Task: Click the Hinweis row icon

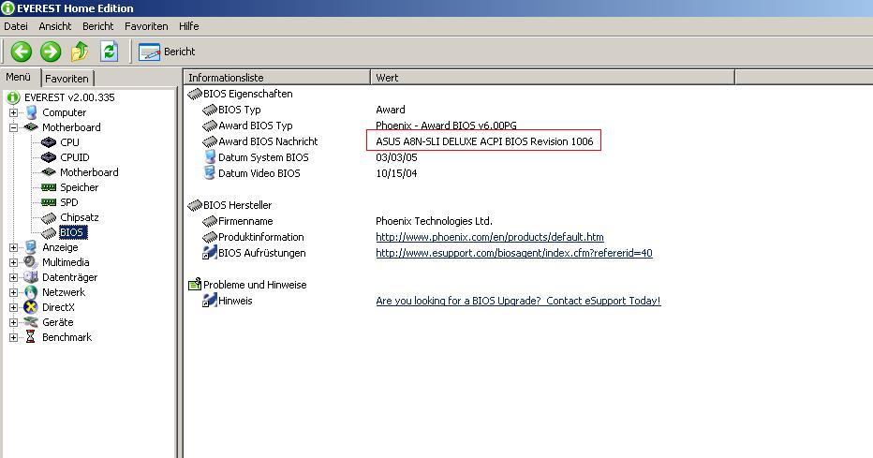Action: (x=209, y=301)
